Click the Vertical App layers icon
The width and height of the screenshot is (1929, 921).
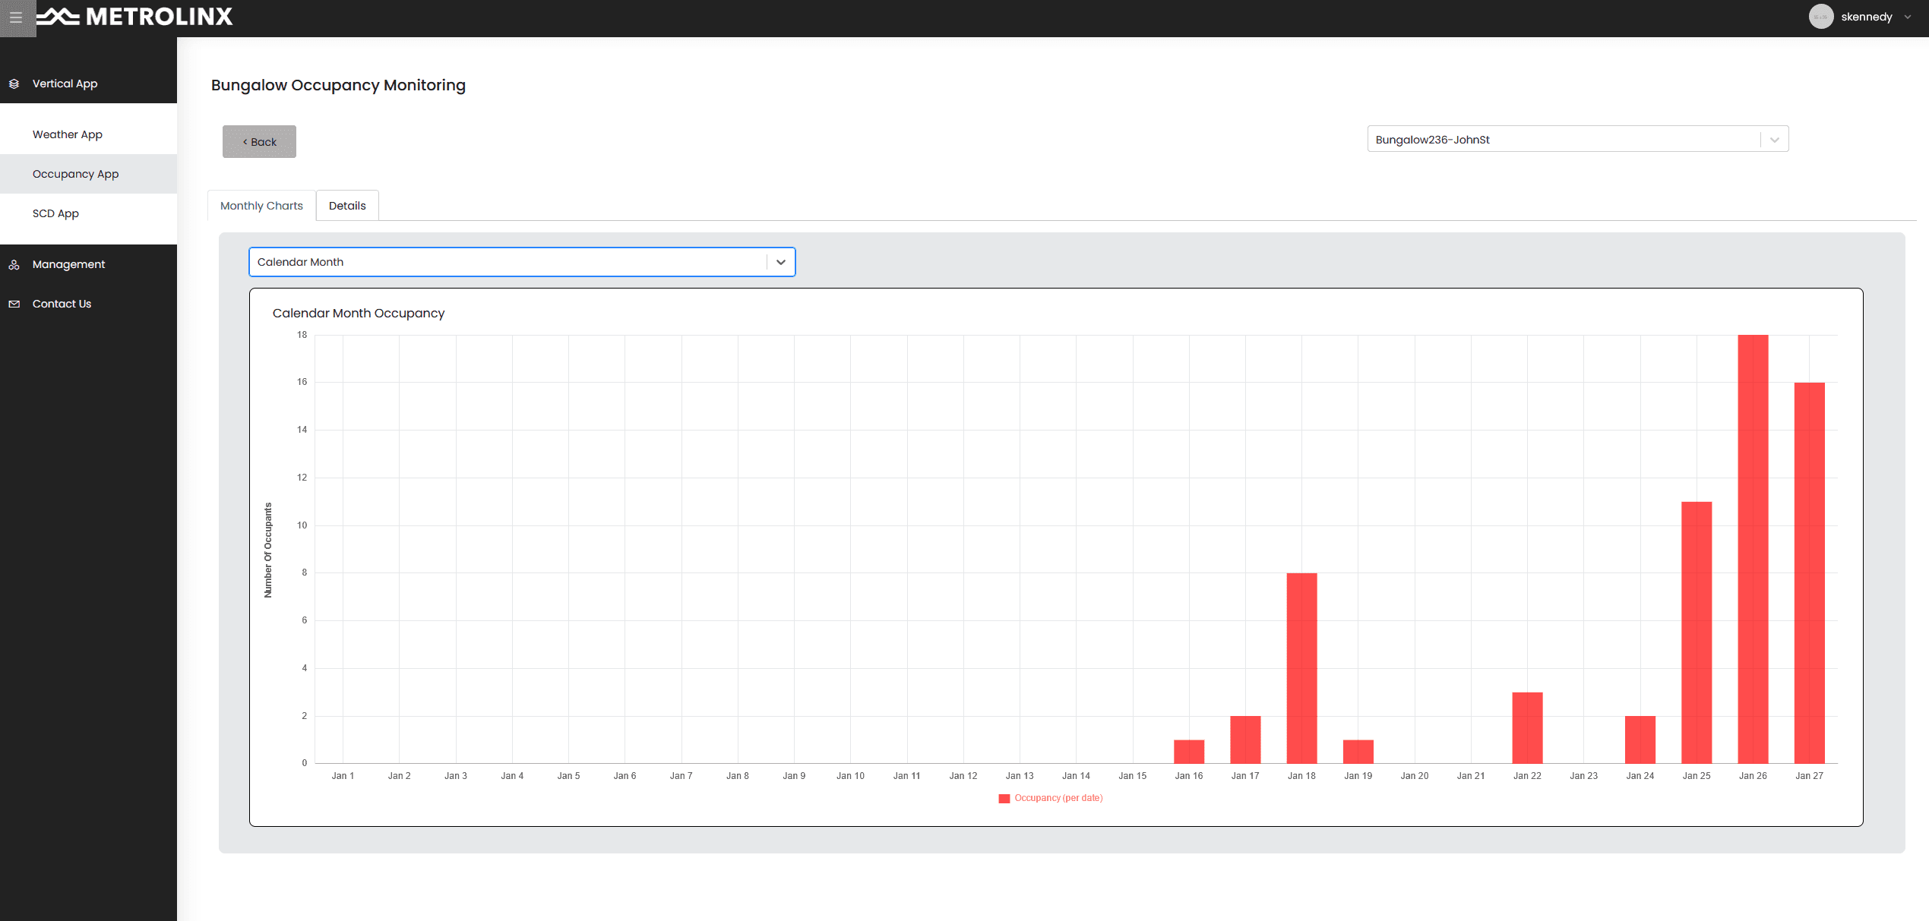tap(14, 84)
